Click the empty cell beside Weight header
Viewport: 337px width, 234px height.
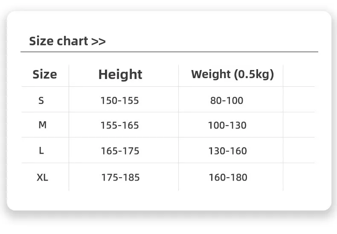299,74
